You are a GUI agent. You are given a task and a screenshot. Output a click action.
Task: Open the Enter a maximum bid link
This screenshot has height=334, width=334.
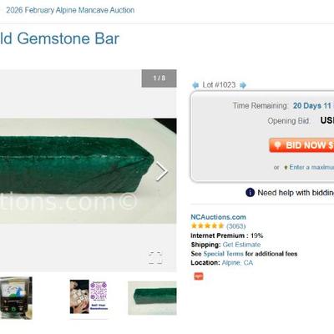[x=311, y=167]
